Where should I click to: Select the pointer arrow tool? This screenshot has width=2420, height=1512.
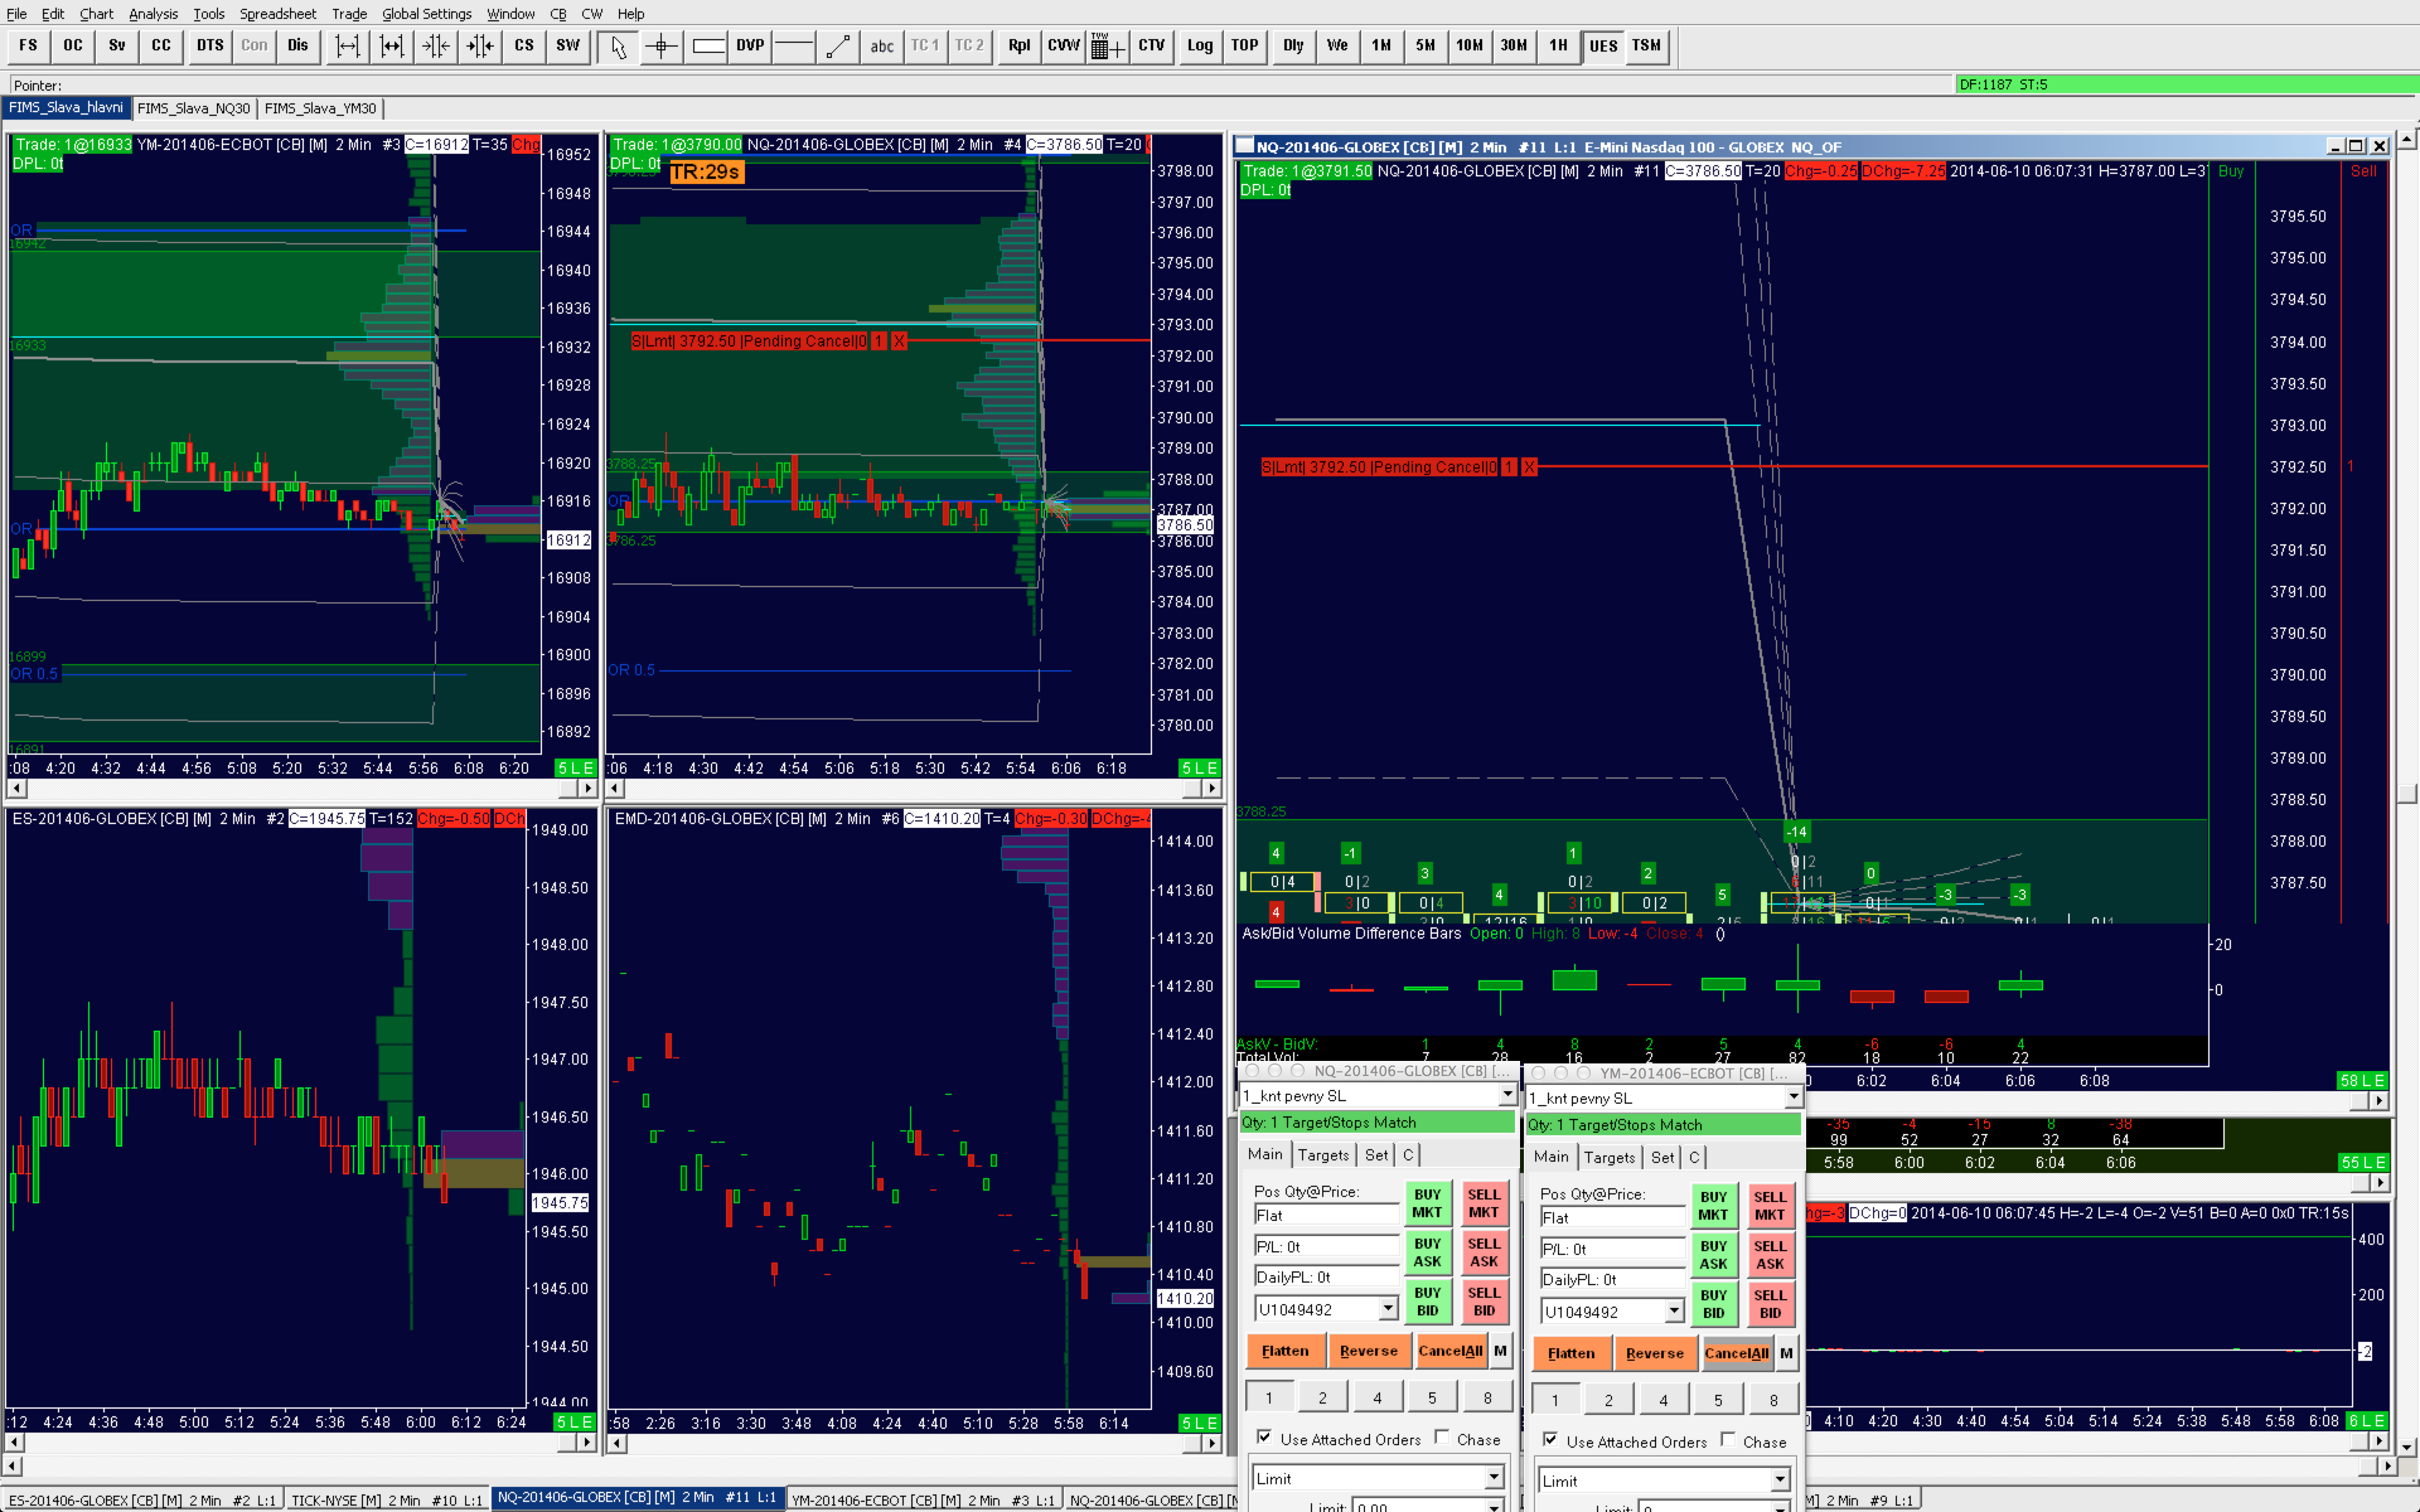click(x=618, y=46)
